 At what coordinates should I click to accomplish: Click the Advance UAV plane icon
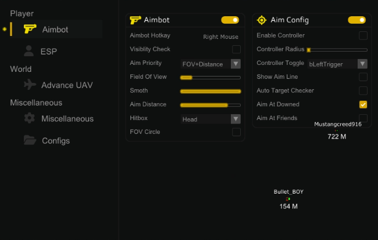point(30,85)
